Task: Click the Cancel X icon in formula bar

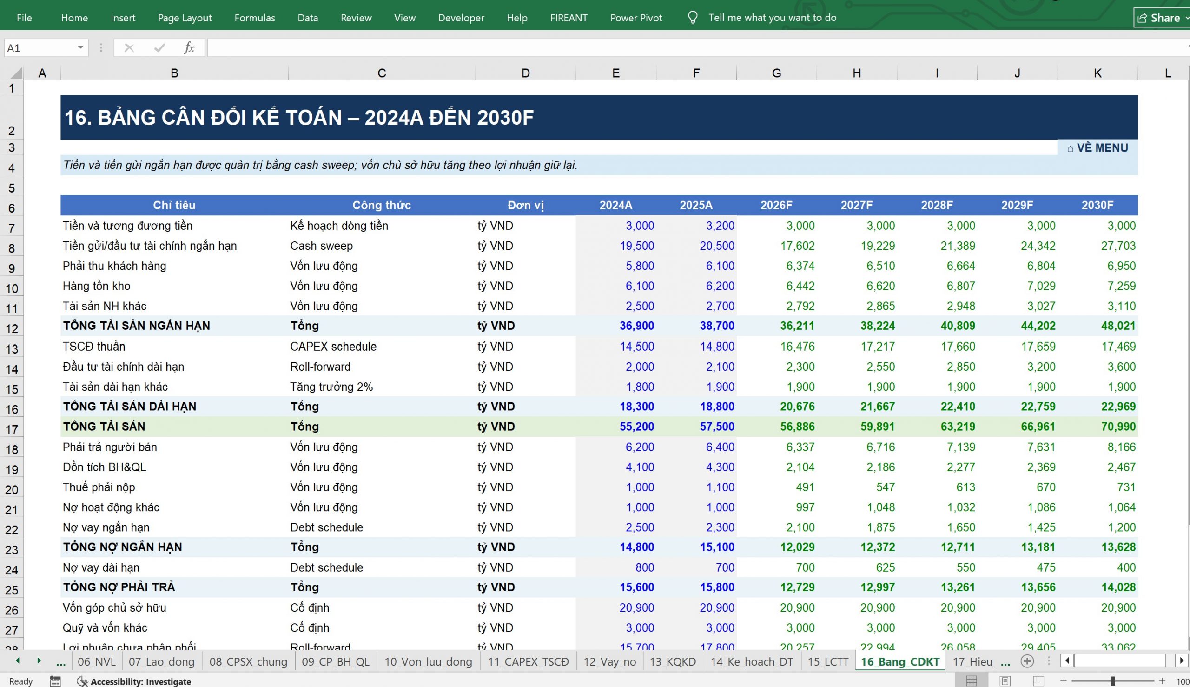Action: click(x=129, y=47)
